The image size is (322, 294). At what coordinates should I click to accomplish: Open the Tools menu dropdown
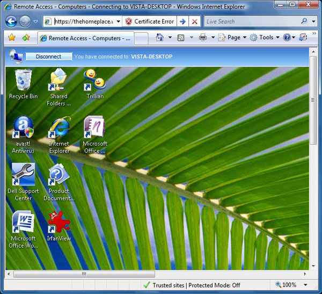click(265, 38)
